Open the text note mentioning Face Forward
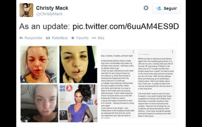The height and width of the screenshot is (127, 202). point(156,84)
